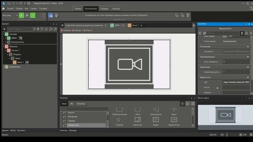Click the first green Run button

[x=21, y=15]
